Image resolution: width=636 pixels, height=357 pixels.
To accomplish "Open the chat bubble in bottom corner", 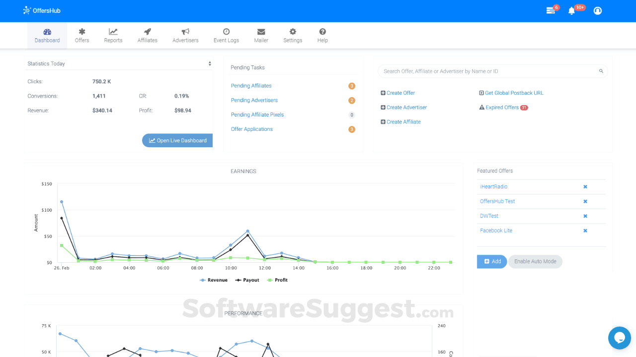I will (619, 338).
